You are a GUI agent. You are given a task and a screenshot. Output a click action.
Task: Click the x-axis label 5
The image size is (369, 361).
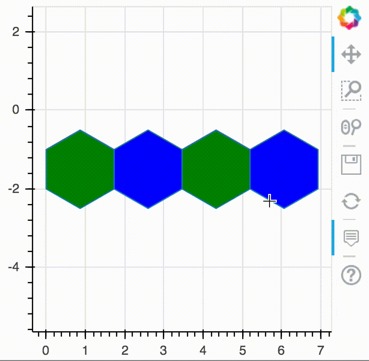(x=243, y=350)
